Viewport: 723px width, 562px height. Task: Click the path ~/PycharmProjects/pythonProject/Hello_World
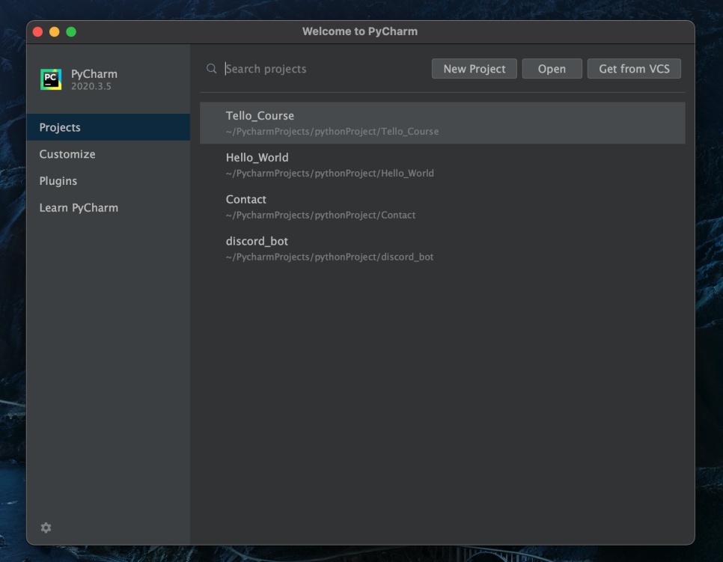point(329,174)
